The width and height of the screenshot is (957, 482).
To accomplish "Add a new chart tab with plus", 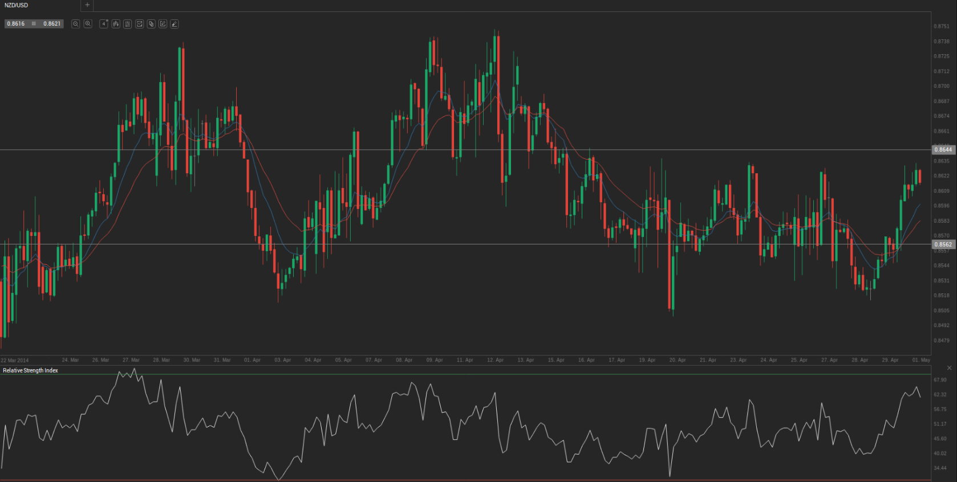I will tap(87, 5).
